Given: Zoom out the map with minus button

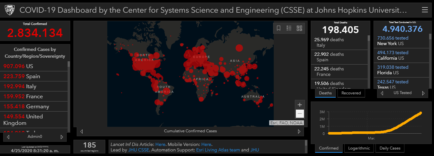Looking at the screenshot, I should [300, 114].
